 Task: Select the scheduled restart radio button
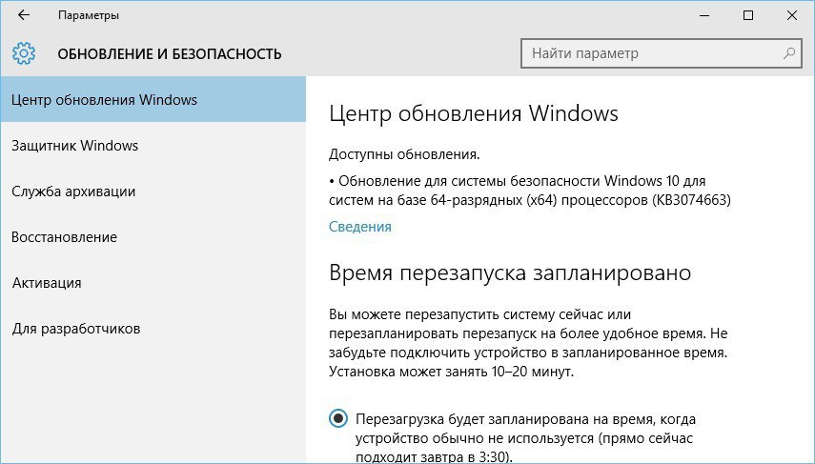tap(338, 418)
